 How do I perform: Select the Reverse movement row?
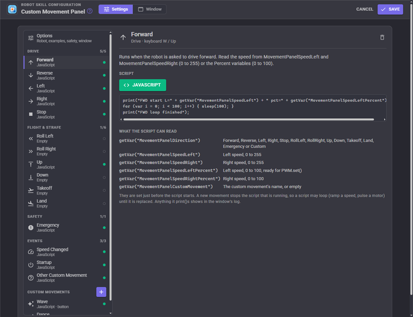pos(67,75)
